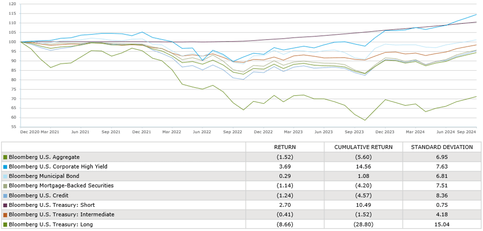The width and height of the screenshot is (483, 231).
Task: Select the Bloomberg U.S. Treasury: Long label
Action: click(51, 224)
